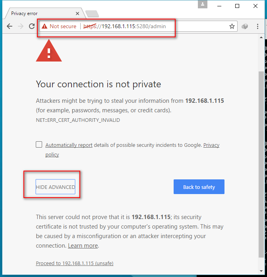Click the address bar URL field

159,27
